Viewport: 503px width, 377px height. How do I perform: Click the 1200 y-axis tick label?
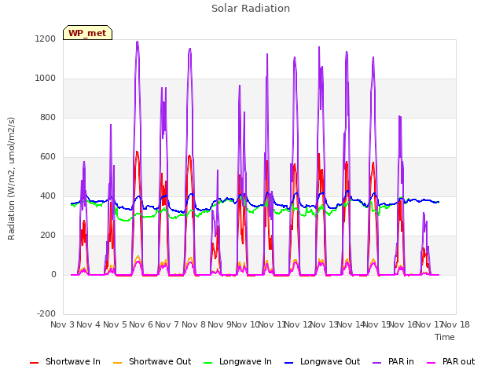click(46, 38)
